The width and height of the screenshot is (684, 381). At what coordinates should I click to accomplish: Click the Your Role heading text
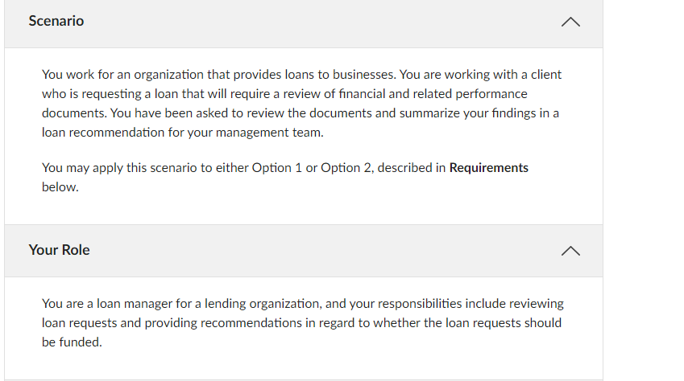pos(59,250)
